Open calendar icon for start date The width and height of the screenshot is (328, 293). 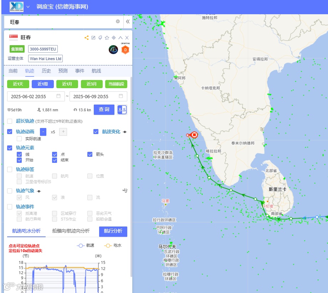click(x=58, y=96)
